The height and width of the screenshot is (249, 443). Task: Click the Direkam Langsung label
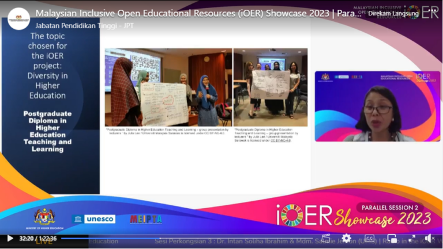[393, 13]
